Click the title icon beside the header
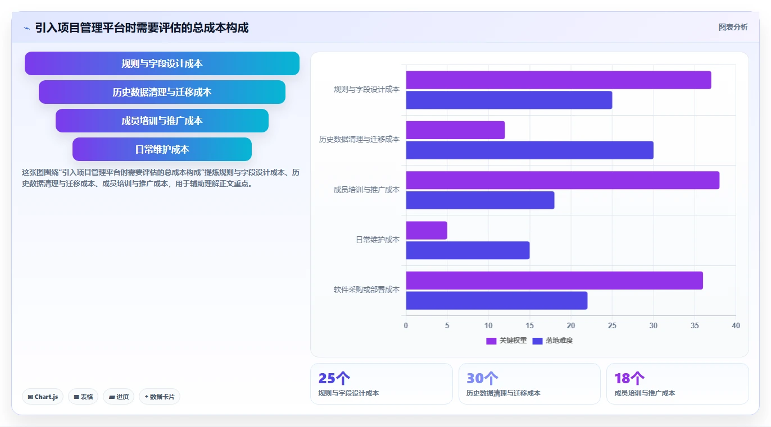Screen dimensions: 771x427 [26, 28]
